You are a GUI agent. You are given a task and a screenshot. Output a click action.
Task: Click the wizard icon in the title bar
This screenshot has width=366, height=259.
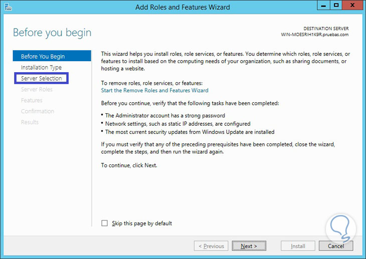pyautogui.click(x=8, y=7)
